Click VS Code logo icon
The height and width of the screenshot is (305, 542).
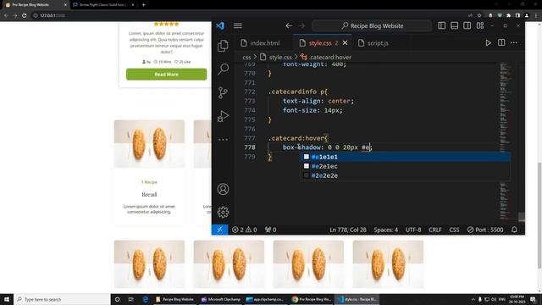(x=220, y=25)
